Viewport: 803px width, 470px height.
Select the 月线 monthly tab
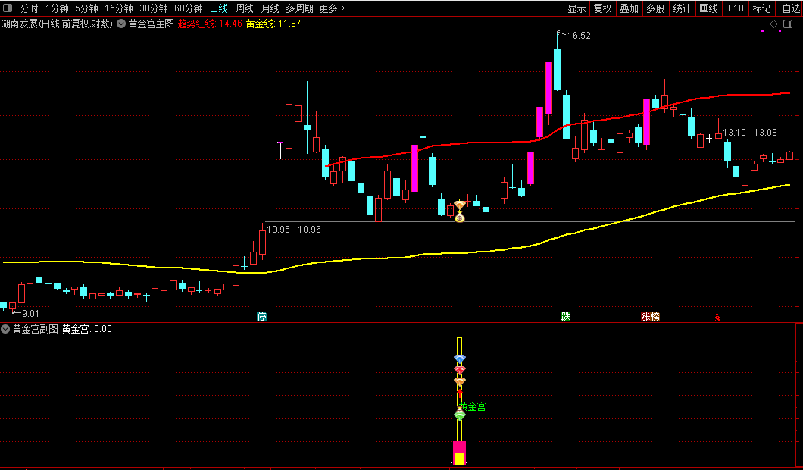pos(270,8)
